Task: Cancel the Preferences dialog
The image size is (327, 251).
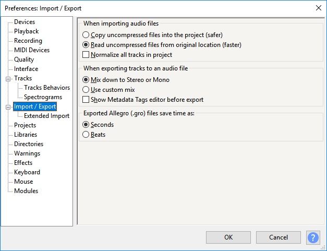Action: coord(278,237)
